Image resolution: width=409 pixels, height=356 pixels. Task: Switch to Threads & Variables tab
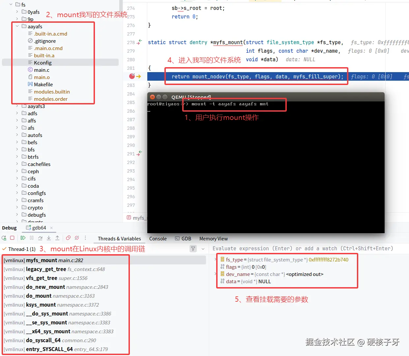pyautogui.click(x=119, y=239)
